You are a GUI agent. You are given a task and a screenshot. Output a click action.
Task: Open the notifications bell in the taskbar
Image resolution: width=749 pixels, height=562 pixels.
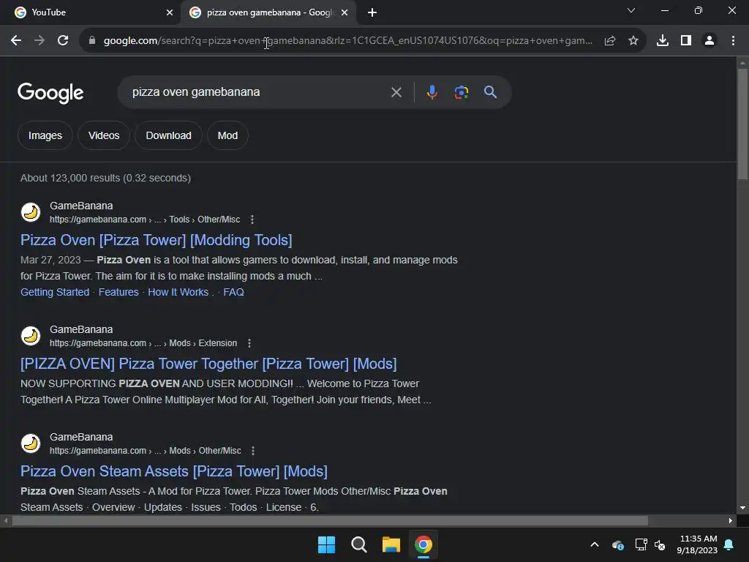coord(729,544)
